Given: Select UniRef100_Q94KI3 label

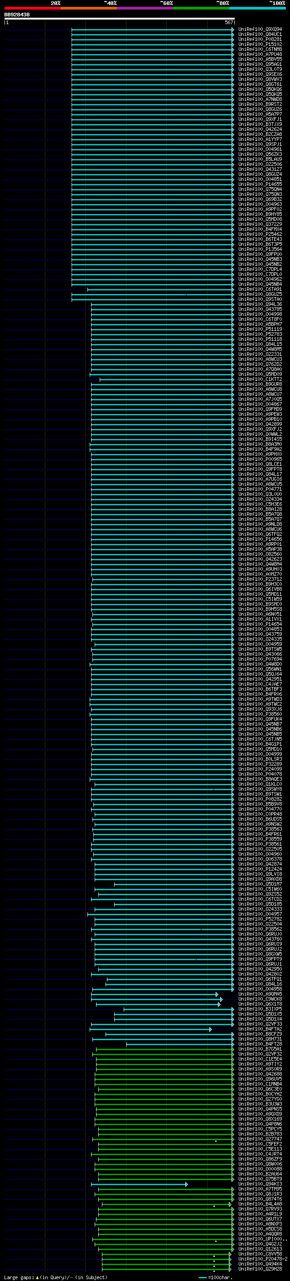Looking at the screenshot, I should [x=260, y=1184].
